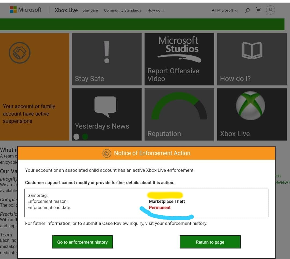Click the Reputation gauge arc

pos(179,106)
